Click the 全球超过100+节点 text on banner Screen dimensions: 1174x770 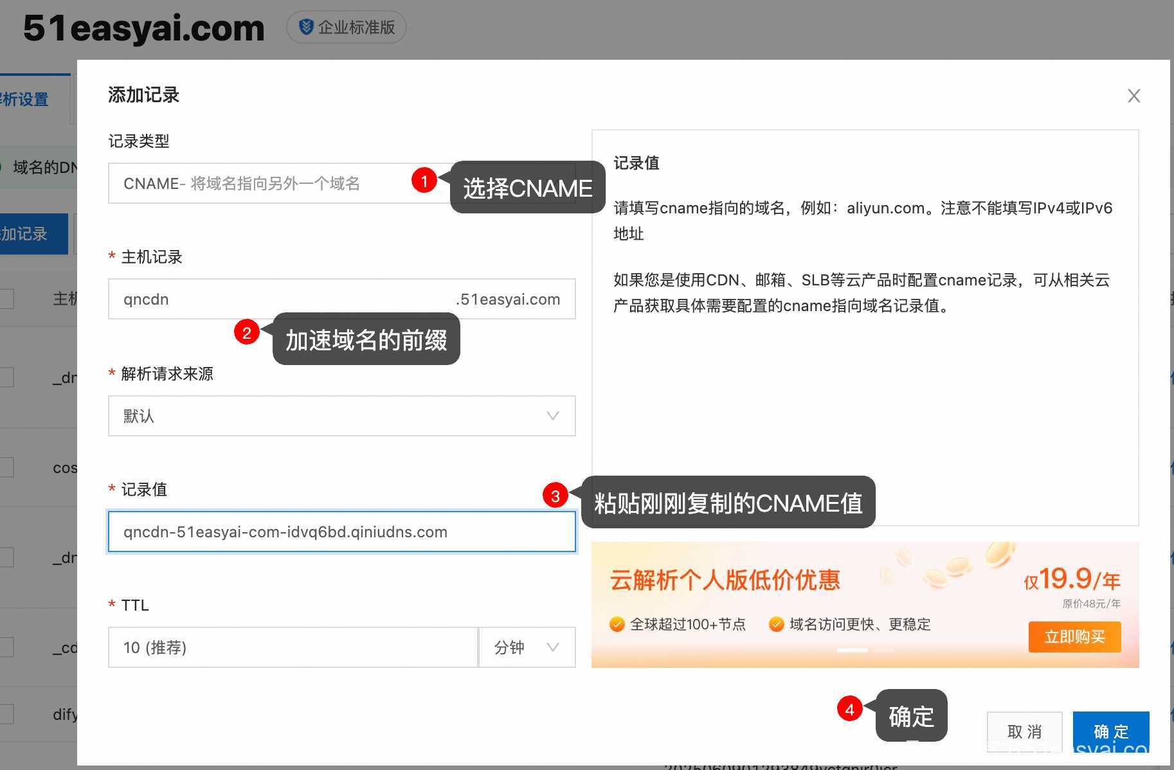coord(688,625)
